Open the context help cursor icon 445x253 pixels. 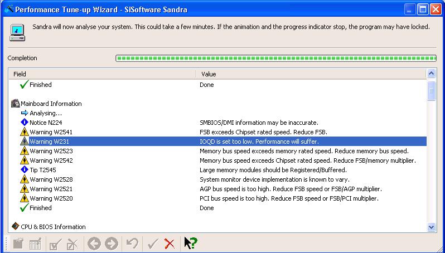191,243
